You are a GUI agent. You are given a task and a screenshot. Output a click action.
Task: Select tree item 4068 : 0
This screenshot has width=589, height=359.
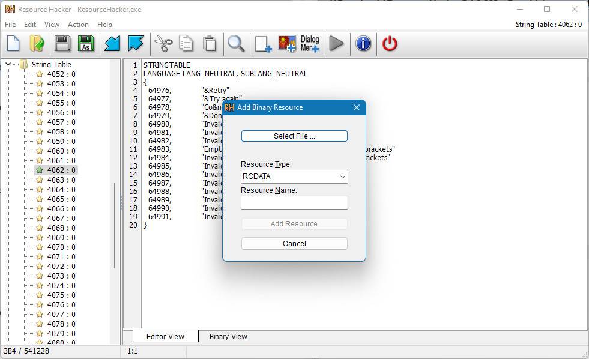tap(61, 228)
